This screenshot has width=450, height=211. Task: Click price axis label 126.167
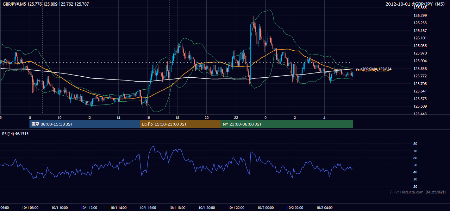pyautogui.click(x=420, y=31)
